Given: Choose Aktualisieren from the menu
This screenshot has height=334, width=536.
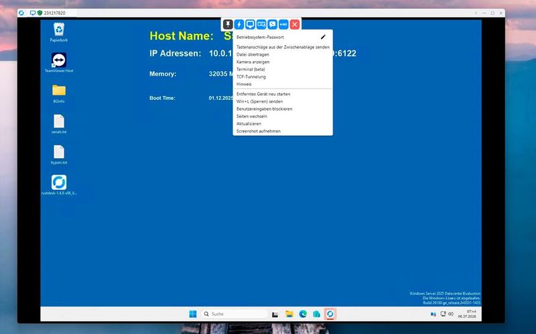Looking at the screenshot, I should pyautogui.click(x=283, y=123).
